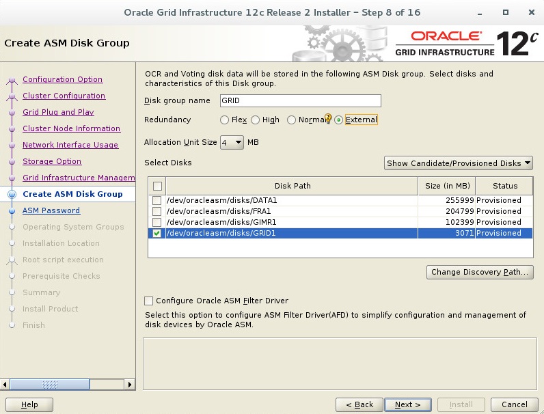Select /dev/oracleasm/disks/FRA1 path text
Image resolution: width=544 pixels, height=414 pixels.
pyautogui.click(x=219, y=211)
